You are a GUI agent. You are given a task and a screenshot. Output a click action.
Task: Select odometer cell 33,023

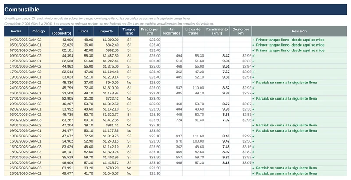pyautogui.click(x=61, y=77)
